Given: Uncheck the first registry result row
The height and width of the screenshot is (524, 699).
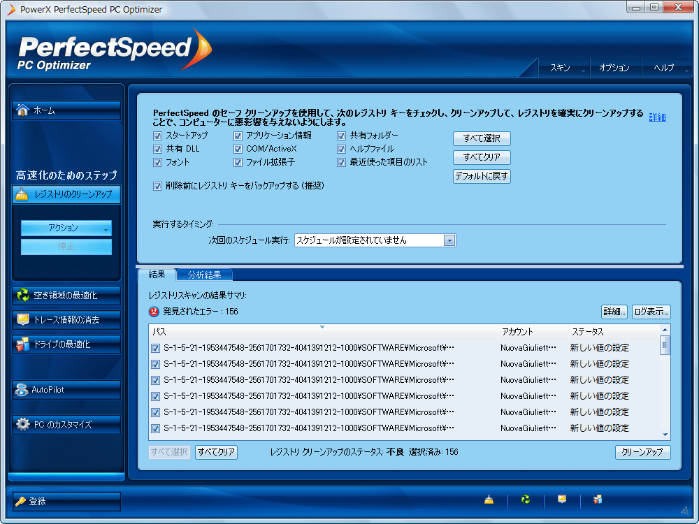Looking at the screenshot, I should [156, 348].
